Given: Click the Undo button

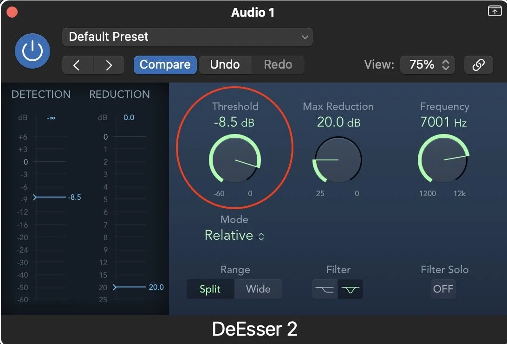Looking at the screenshot, I should 225,64.
